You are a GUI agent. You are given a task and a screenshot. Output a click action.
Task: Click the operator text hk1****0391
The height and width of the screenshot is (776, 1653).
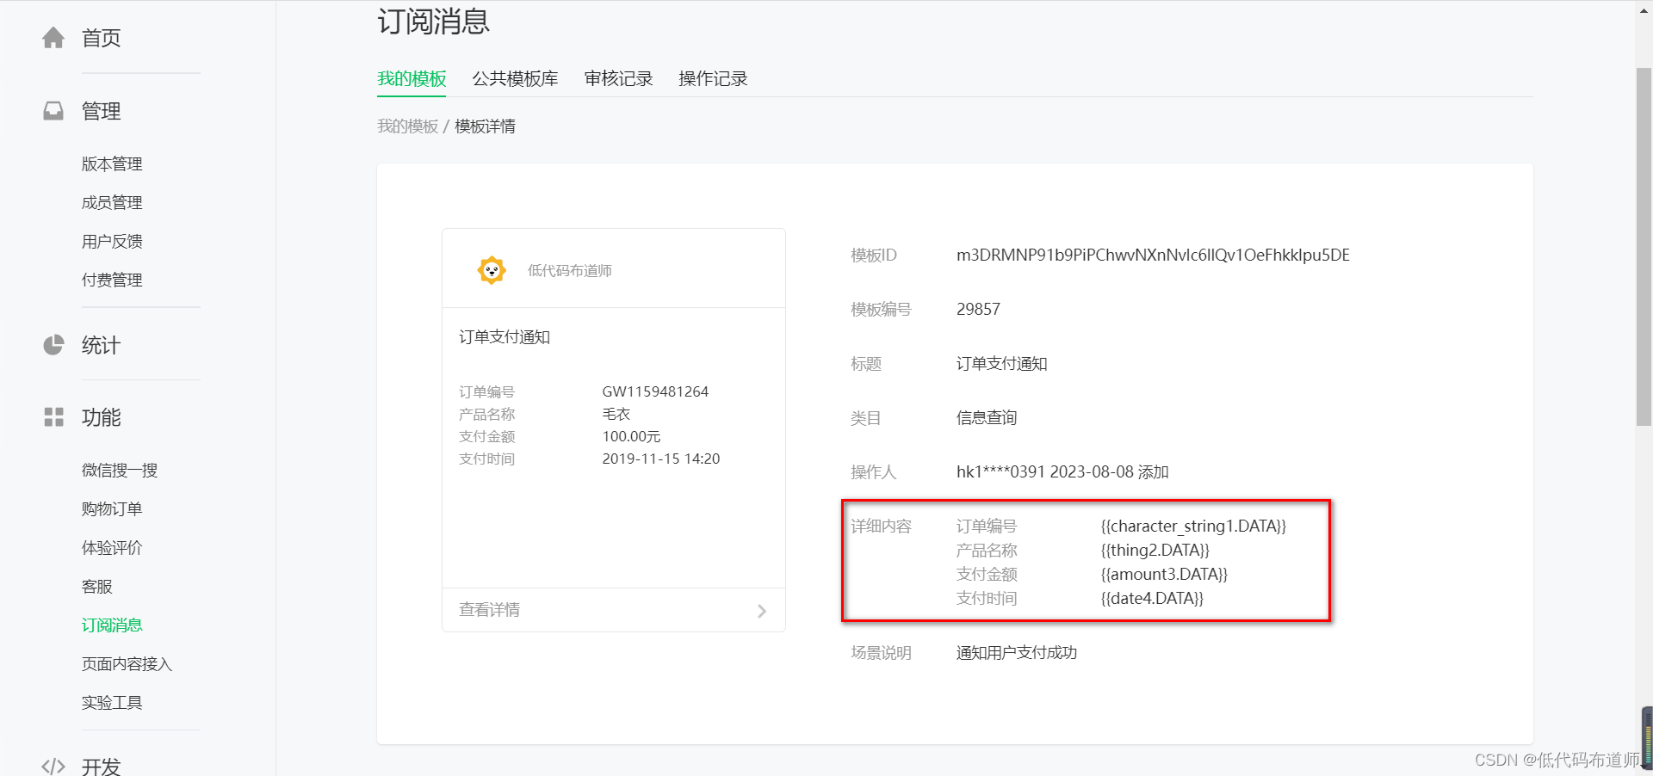pyautogui.click(x=1062, y=471)
